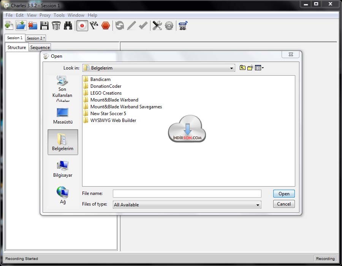Click the New Session plus icon
342x266 pixels.
click(9, 26)
